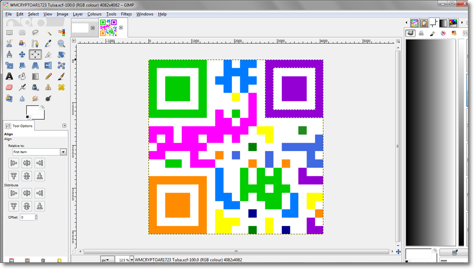The height and width of the screenshot is (270, 475).
Task: Click the horizontal canvas scrollbar
Action: [236, 252]
